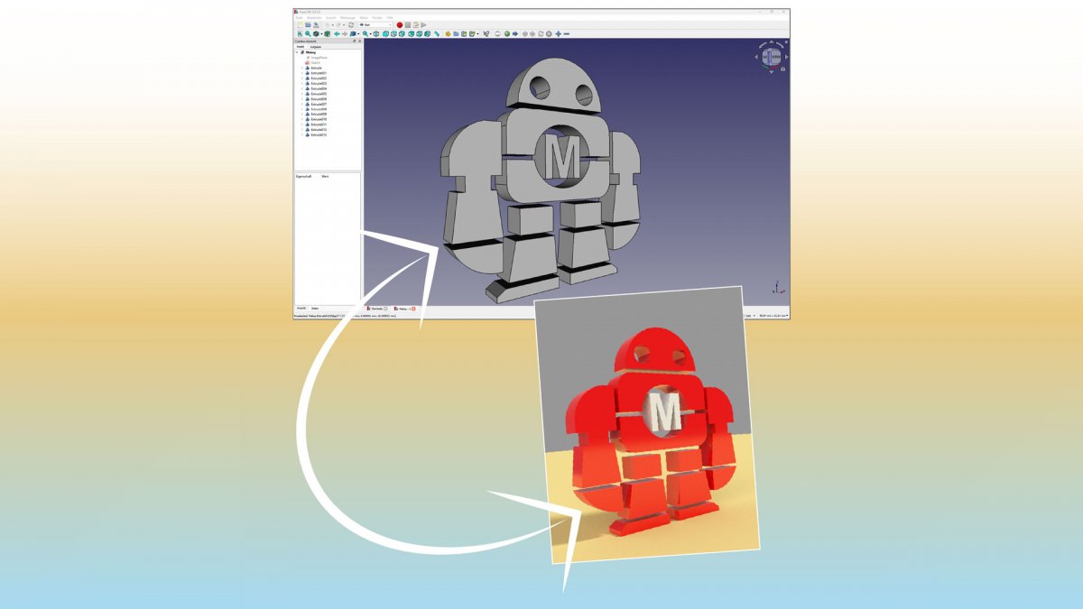The height and width of the screenshot is (609, 1083).
Task: Click the green play macro icon
Action: (423, 24)
